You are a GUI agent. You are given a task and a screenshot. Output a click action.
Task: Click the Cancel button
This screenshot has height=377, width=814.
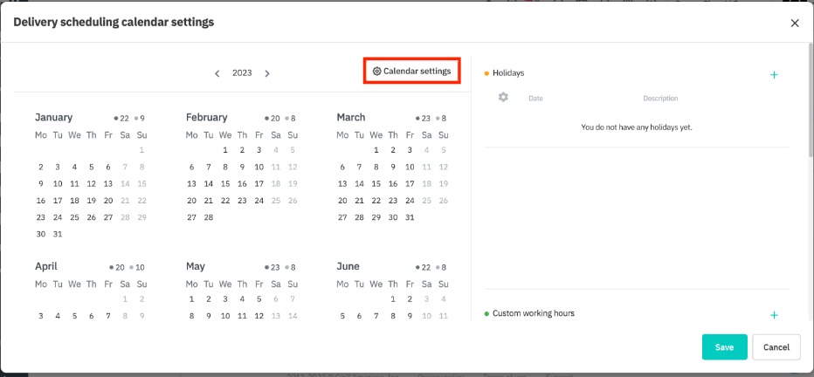click(x=776, y=346)
